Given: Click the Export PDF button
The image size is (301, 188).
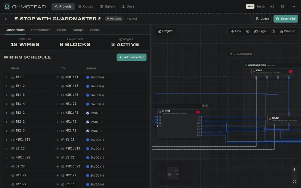Looking at the screenshot, I should click(286, 19).
